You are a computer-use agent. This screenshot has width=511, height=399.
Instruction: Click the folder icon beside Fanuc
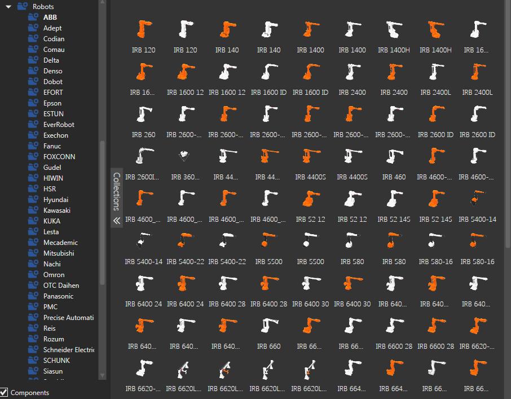[33, 146]
